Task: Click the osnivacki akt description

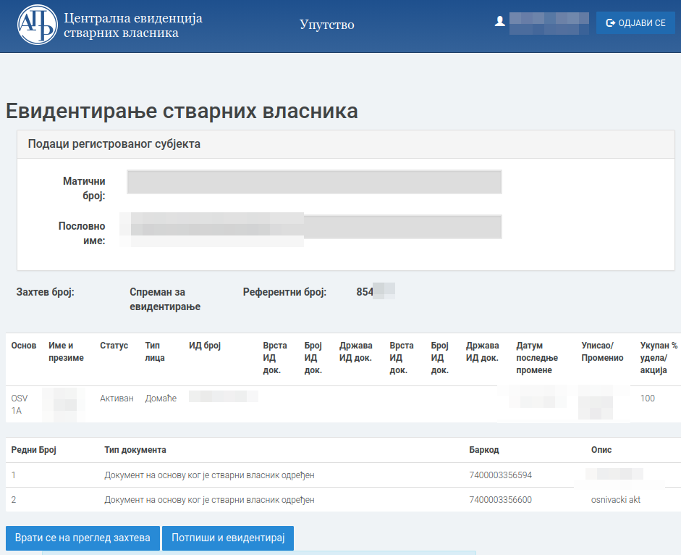Action: tap(615, 500)
